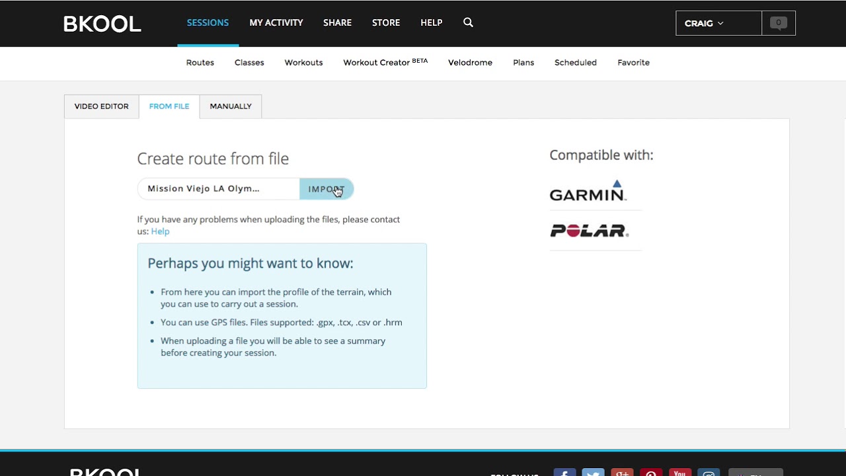Image resolution: width=846 pixels, height=476 pixels.
Task: View Favorite sessions
Action: click(x=633, y=62)
